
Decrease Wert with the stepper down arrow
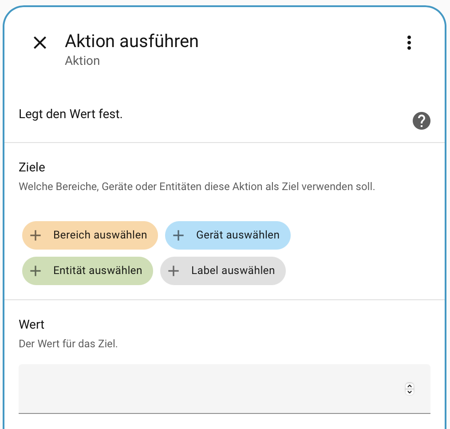pos(410,392)
